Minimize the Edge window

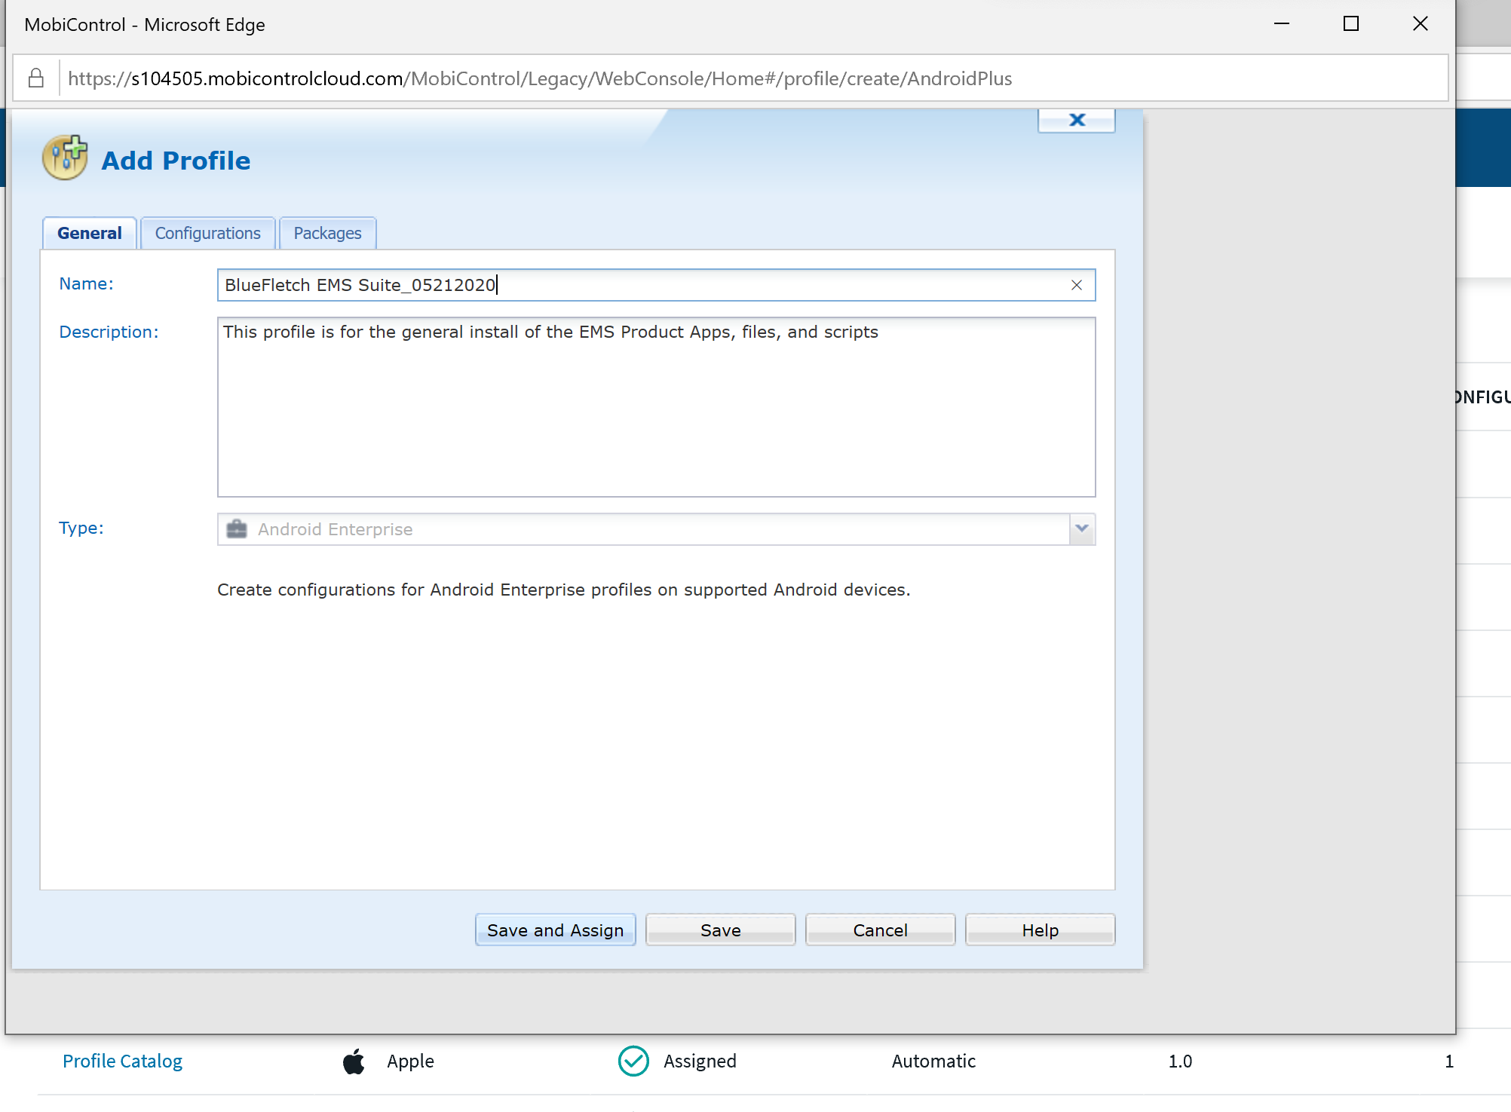[x=1282, y=24]
